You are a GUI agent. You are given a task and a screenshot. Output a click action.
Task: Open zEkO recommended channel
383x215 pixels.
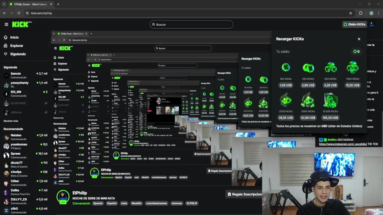[25, 211]
